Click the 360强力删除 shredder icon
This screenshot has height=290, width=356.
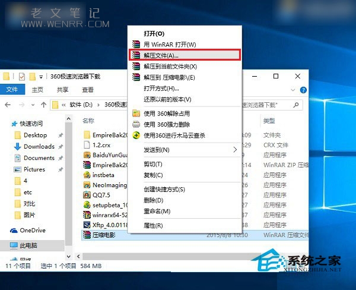click(x=136, y=124)
